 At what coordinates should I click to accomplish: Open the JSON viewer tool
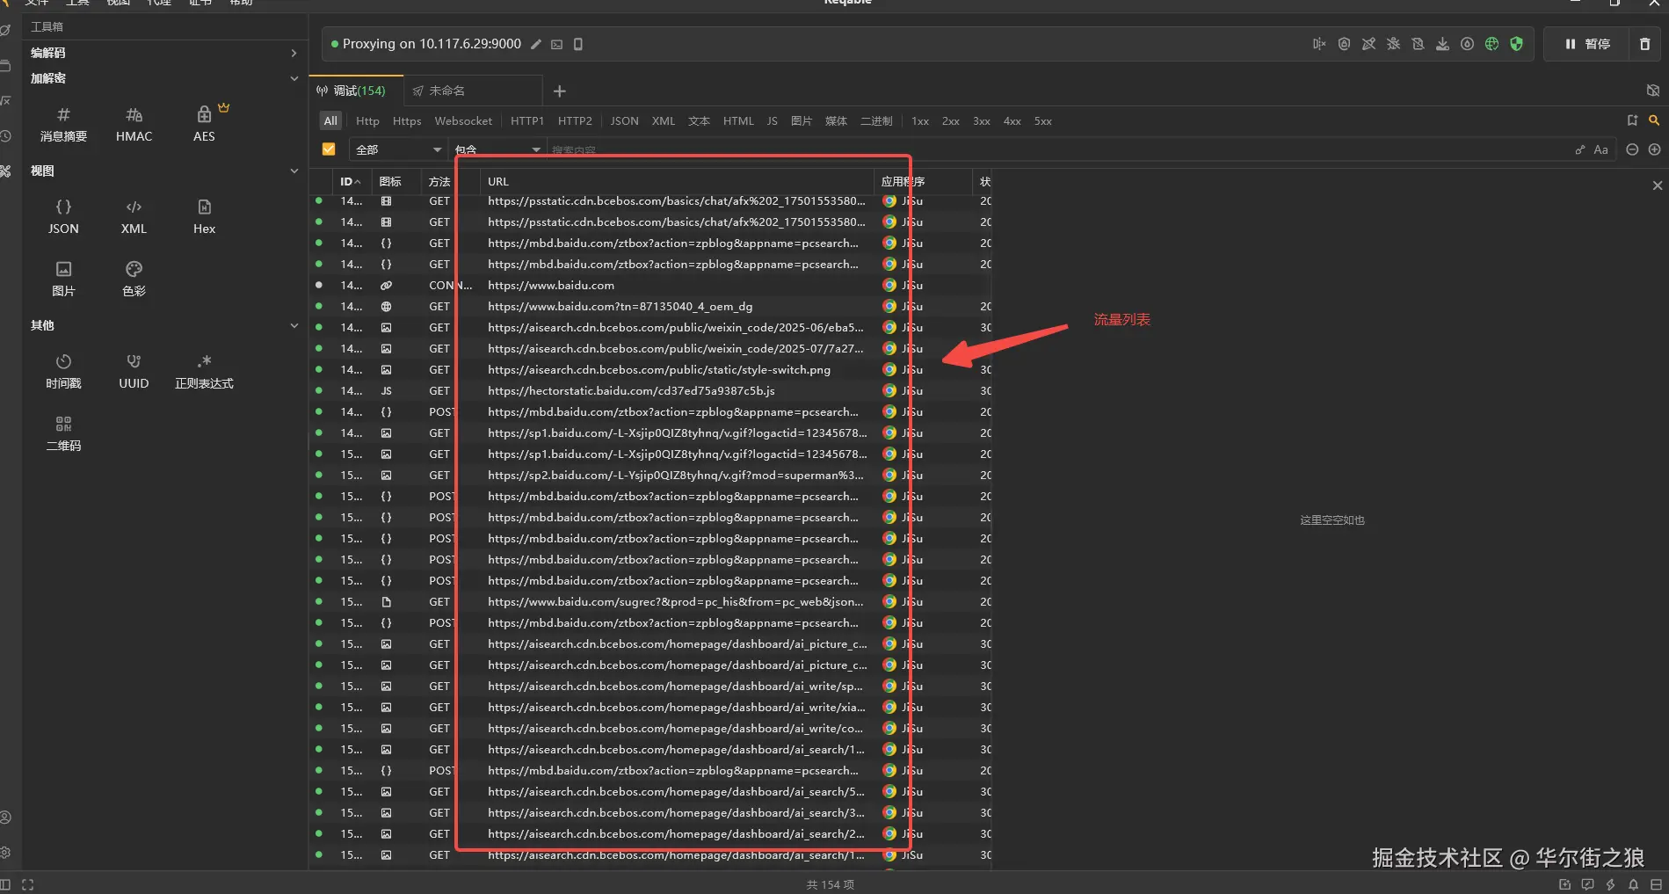pos(63,216)
